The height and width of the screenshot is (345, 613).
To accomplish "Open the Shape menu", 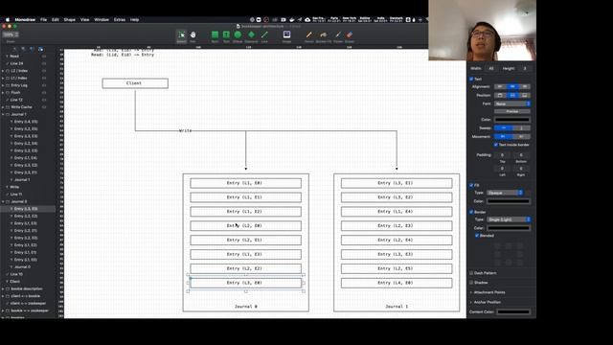I will (x=70, y=19).
